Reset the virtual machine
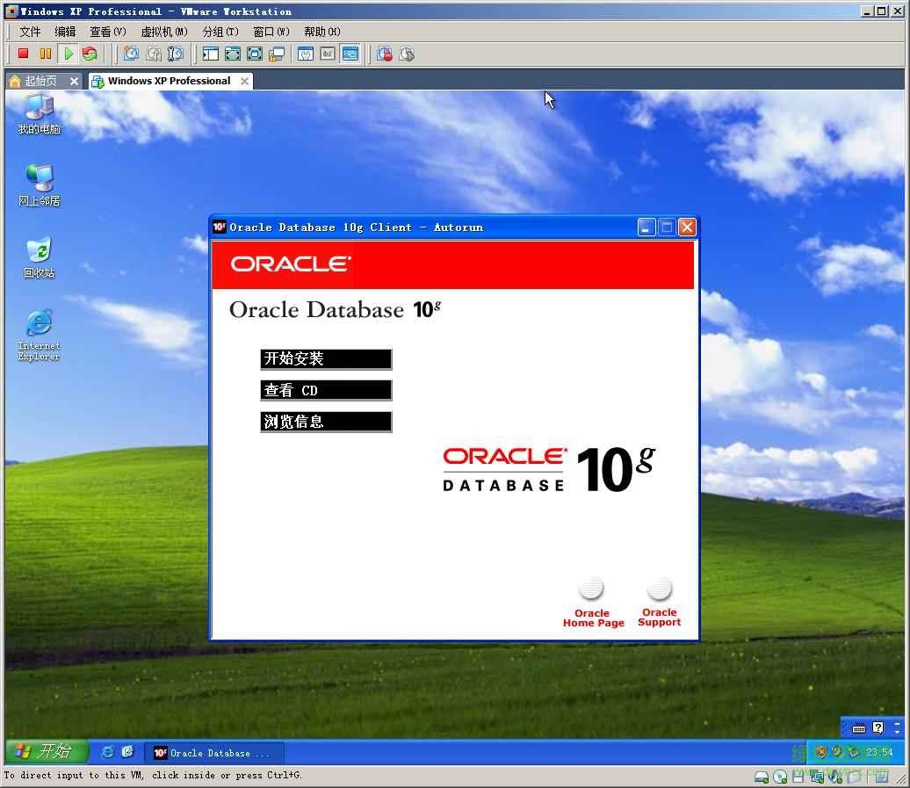The image size is (910, 788). coord(90,54)
